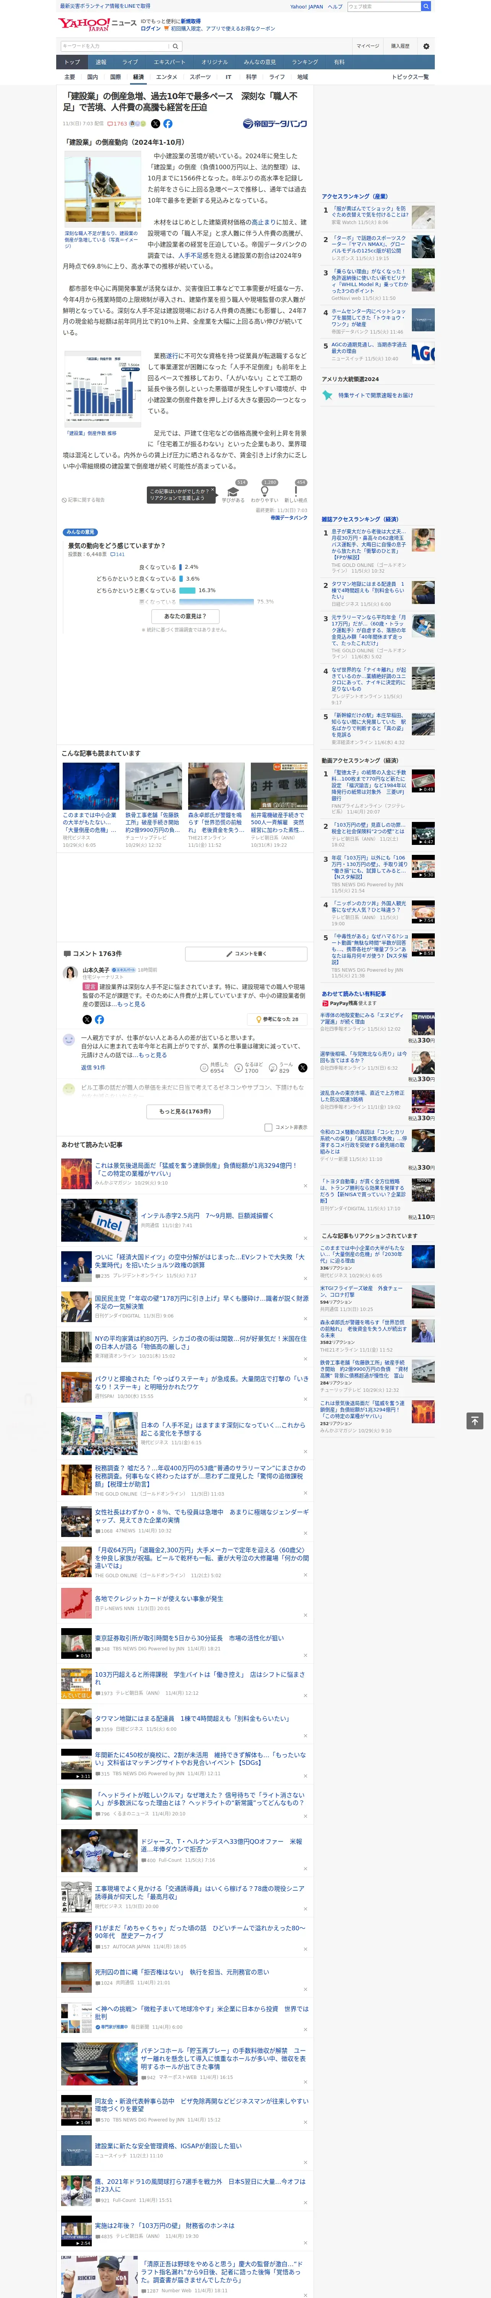The height and width of the screenshot is (2298, 491).
Task: Open article 各地でクレジットカードが使えない事象が発生
Action: point(159,1599)
